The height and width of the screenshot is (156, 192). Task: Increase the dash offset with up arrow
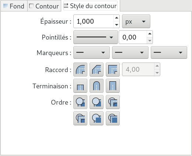150,34
